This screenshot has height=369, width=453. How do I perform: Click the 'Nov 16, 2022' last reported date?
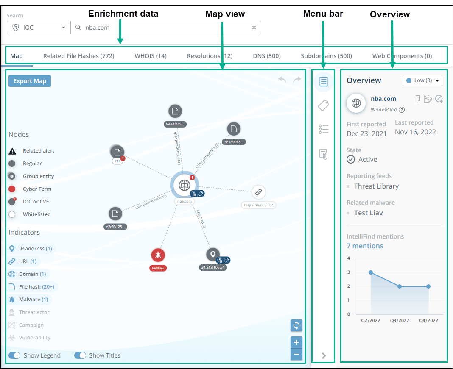[x=415, y=132]
